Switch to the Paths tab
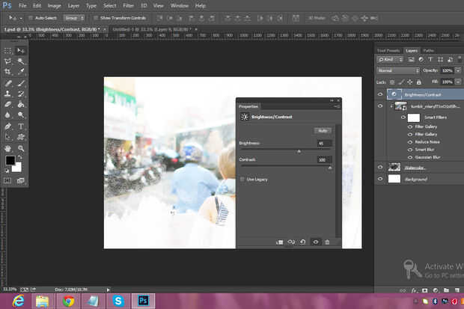 (x=429, y=50)
